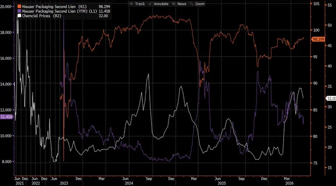The image size is (336, 186).
Task: Select the Annotate pencil tool
Action: coord(159,4)
